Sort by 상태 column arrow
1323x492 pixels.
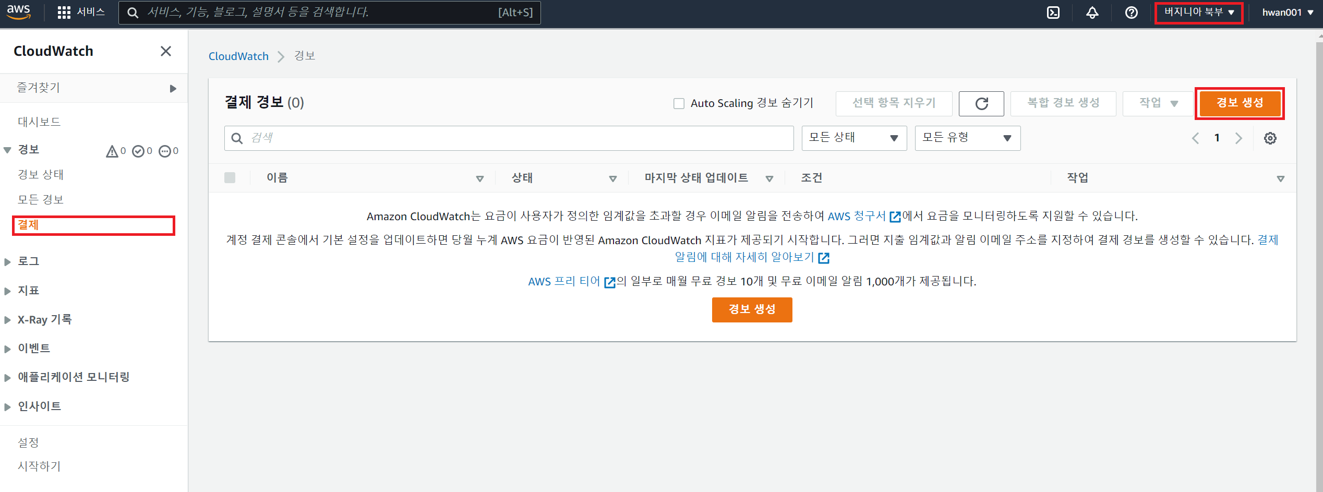[613, 179]
